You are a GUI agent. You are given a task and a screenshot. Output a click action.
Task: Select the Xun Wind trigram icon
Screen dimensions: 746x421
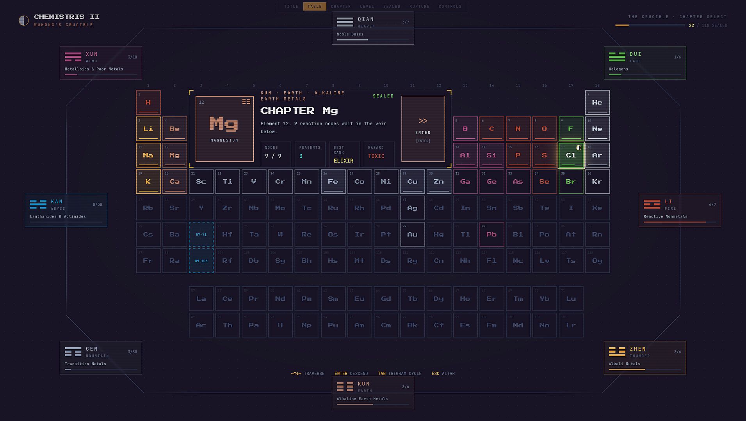click(x=73, y=57)
